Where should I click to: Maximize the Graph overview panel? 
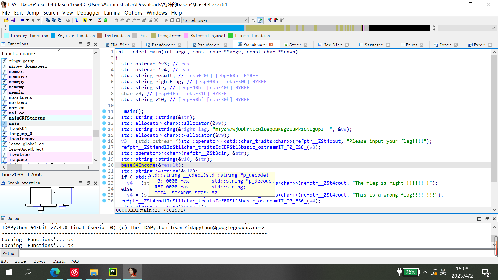[80, 183]
